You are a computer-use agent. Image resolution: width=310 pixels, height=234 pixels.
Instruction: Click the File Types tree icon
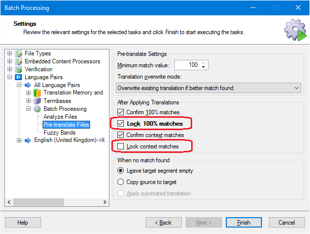pyautogui.click(x=19, y=53)
